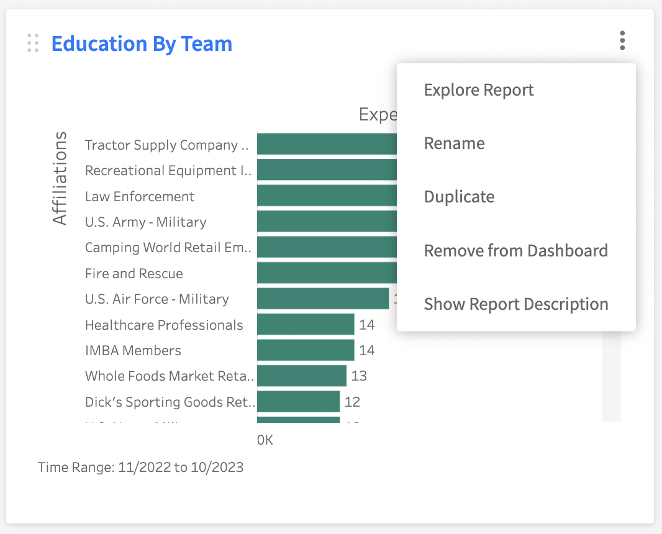Select the Camping World Retail bar
Image resolution: width=662 pixels, height=534 pixels.
coord(327,247)
